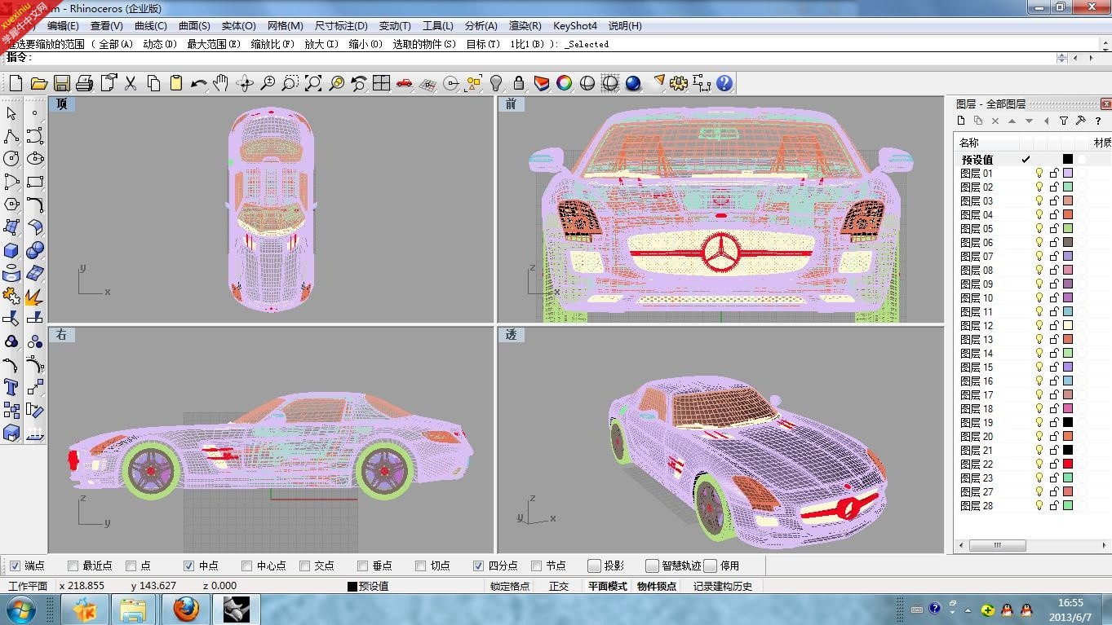Toggle the 节点 osnap checkbox
Screen dimensions: 1112x625
[537, 566]
